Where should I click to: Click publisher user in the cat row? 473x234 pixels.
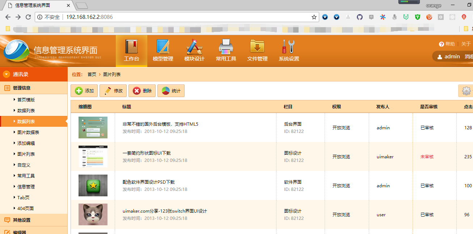pyautogui.click(x=381, y=214)
